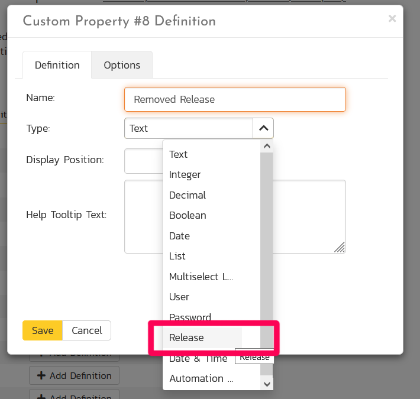Pick Date in the type dropdown
Viewport: 420px width, 399px height.
tap(179, 236)
